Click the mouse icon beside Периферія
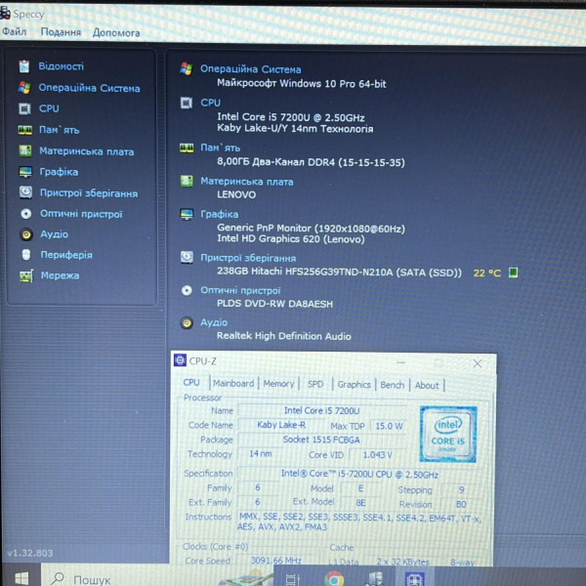 pyautogui.click(x=25, y=255)
